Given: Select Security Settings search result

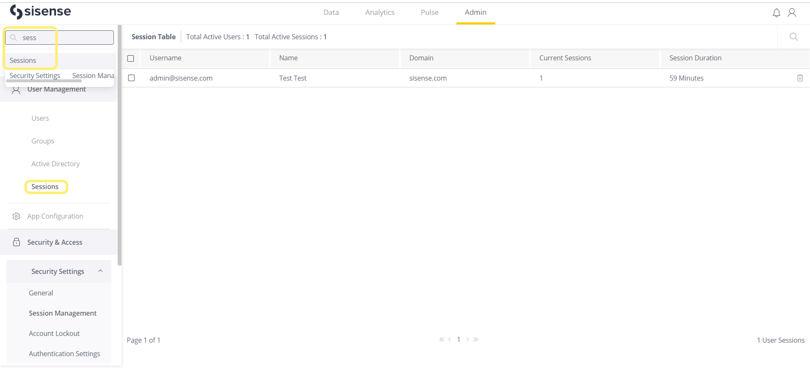Looking at the screenshot, I should [35, 76].
